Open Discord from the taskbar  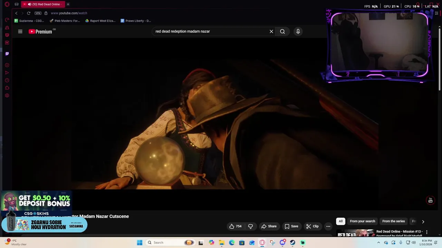(x=282, y=242)
